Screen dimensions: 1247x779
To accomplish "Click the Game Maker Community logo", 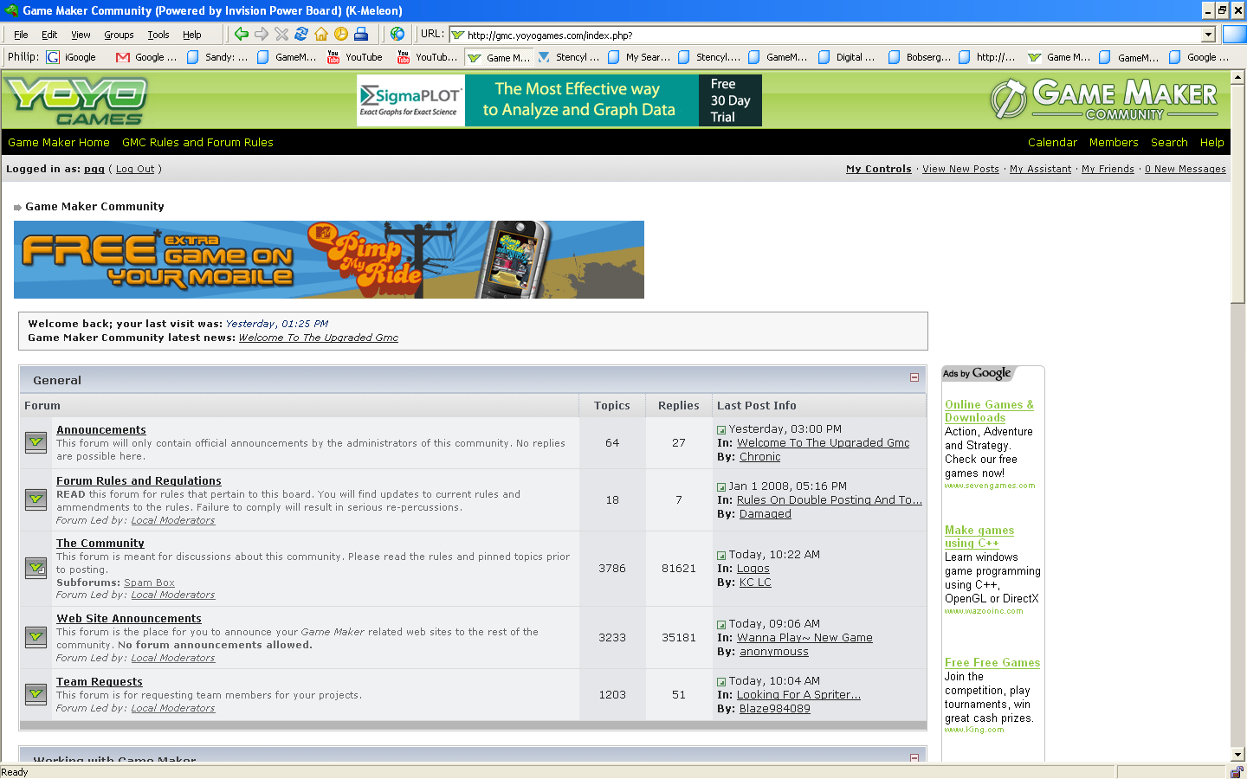I will click(x=1104, y=99).
